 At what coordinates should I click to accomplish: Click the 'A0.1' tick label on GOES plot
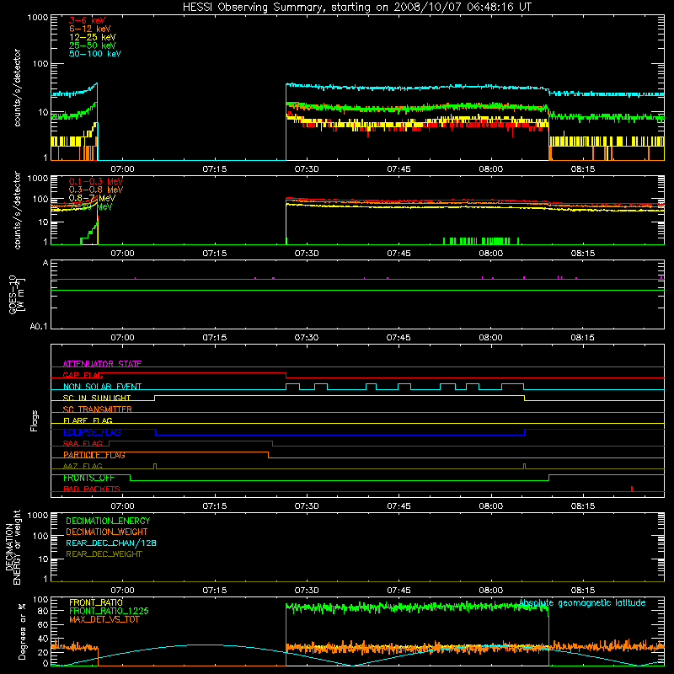pos(39,327)
